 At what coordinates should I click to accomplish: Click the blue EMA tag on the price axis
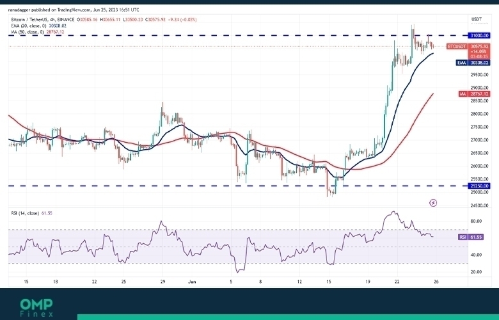[462, 63]
